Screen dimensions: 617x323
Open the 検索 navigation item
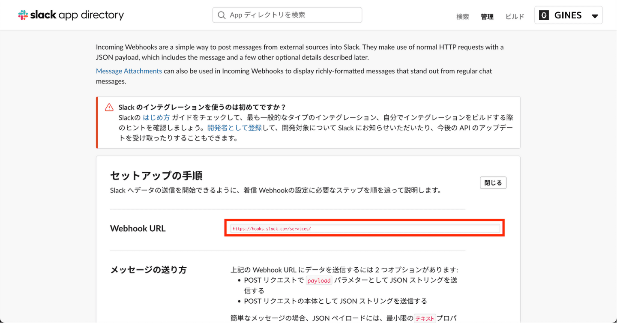click(x=462, y=17)
